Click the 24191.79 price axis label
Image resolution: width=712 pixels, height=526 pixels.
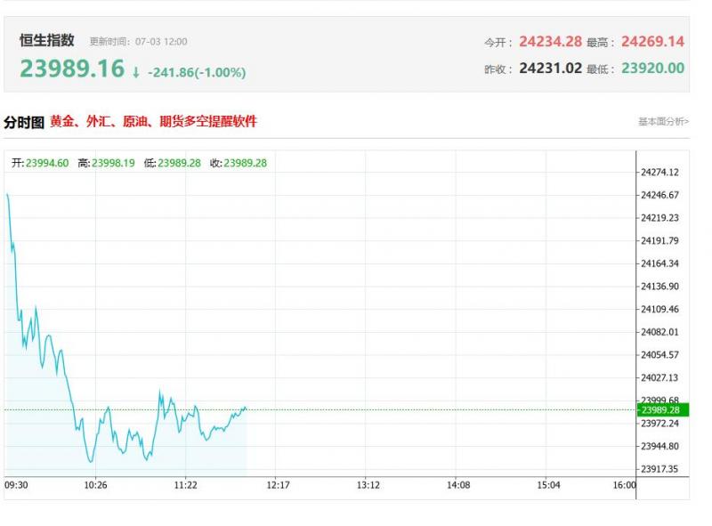[659, 240]
